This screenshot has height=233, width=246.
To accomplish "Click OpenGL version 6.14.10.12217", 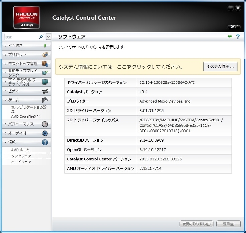I will (153, 150).
